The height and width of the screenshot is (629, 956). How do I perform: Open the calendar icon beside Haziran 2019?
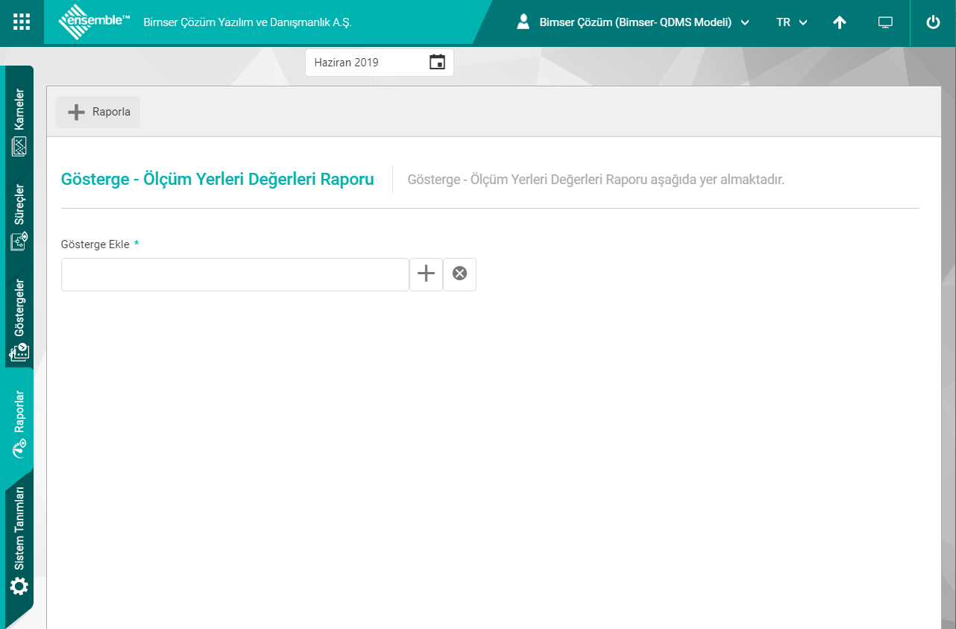437,63
